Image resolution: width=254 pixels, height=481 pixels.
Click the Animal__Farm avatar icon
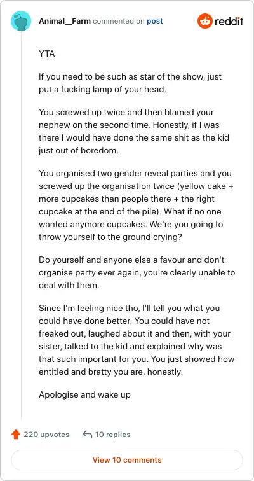click(x=21, y=21)
